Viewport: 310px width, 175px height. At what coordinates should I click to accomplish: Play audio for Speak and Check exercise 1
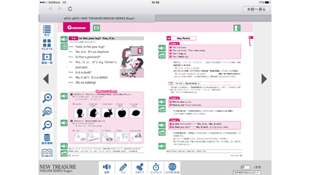[x=64, y=96]
